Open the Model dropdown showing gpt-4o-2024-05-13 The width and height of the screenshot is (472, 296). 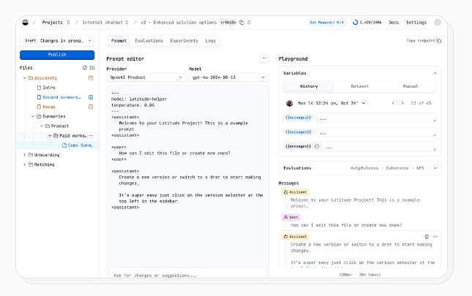[228, 77]
